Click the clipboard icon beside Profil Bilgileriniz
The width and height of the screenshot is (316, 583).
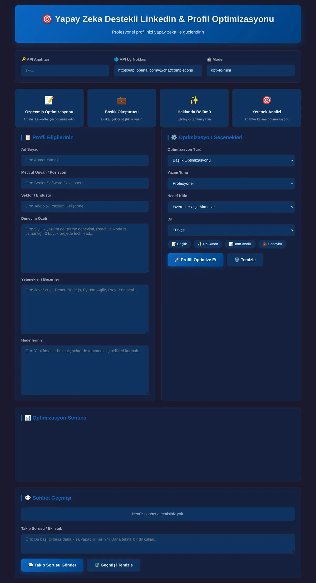tap(28, 137)
